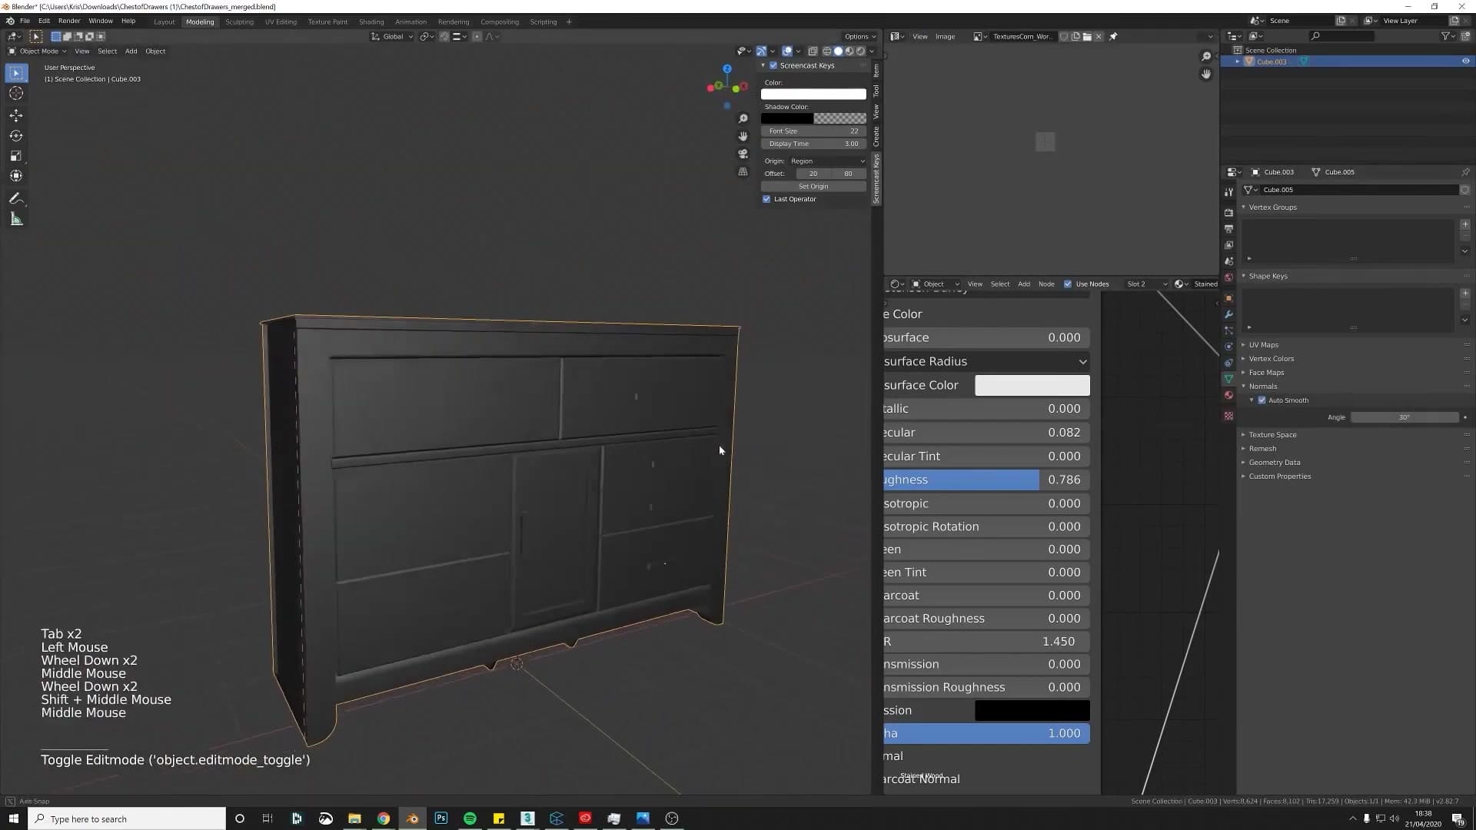Open the Options dropdown

point(859,36)
